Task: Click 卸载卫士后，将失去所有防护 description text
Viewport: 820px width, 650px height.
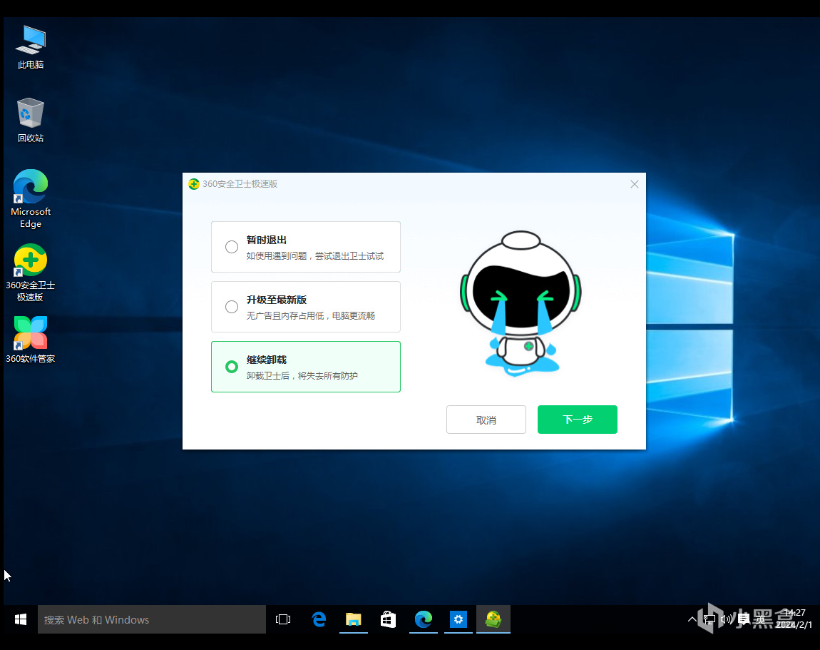Action: tap(302, 376)
